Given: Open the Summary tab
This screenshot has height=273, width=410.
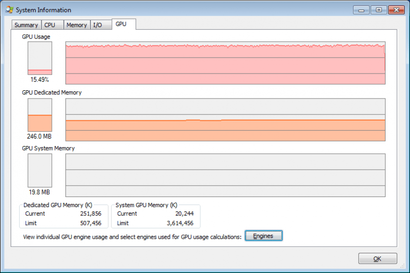Looking at the screenshot, I should coord(26,25).
